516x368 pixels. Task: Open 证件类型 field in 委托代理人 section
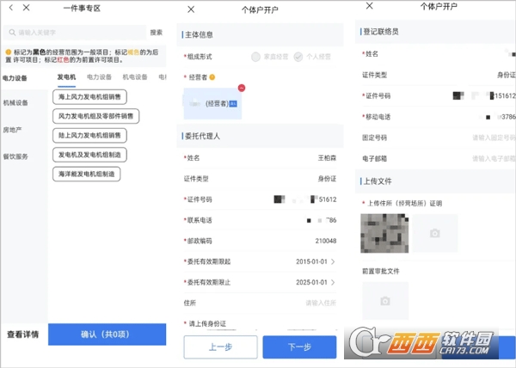point(260,179)
